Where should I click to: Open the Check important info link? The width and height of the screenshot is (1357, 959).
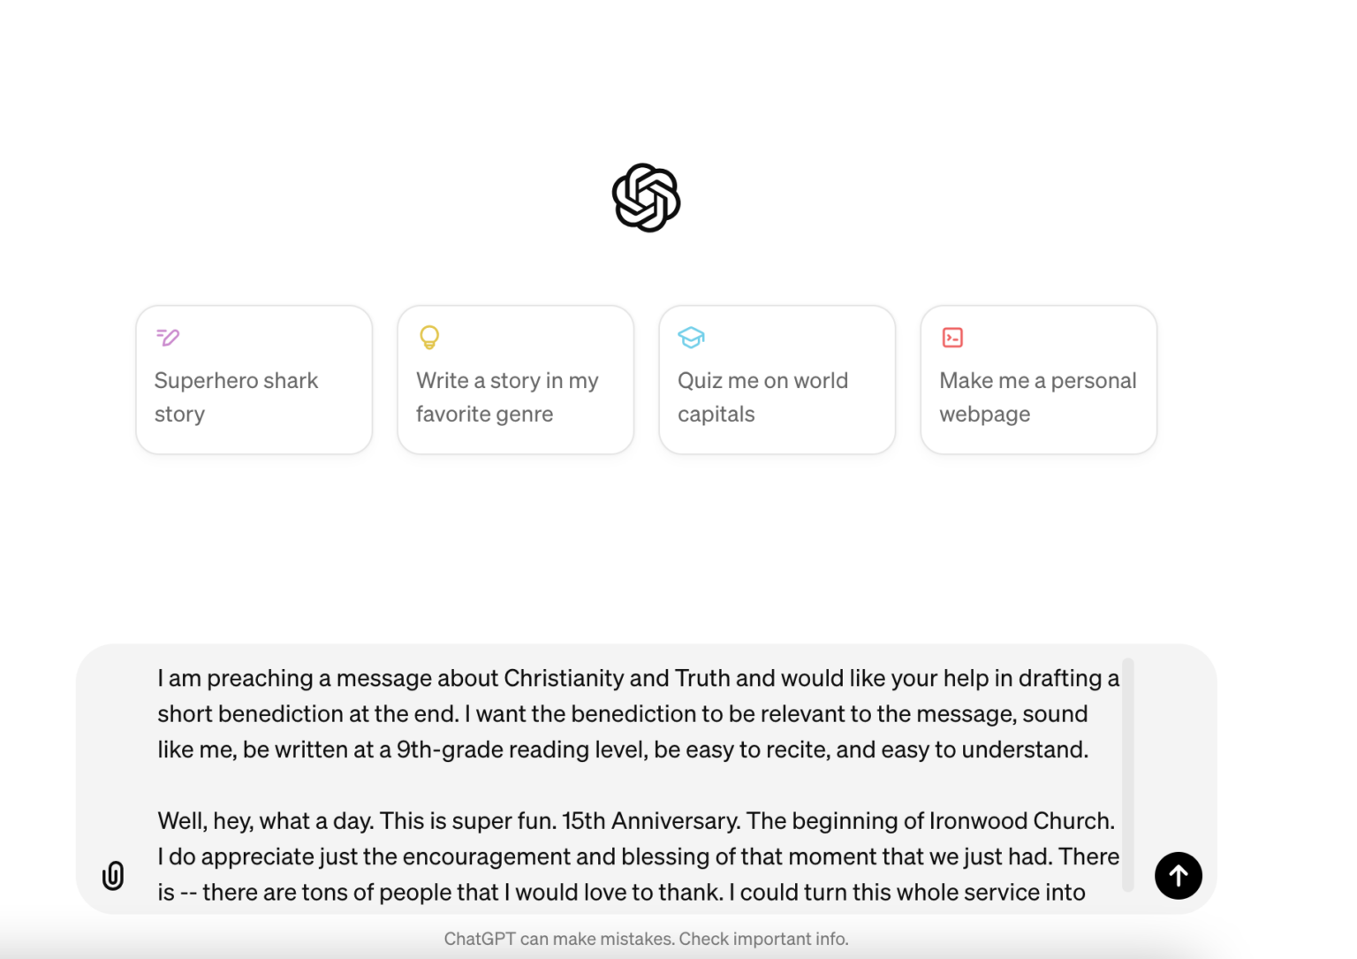pyautogui.click(x=762, y=939)
